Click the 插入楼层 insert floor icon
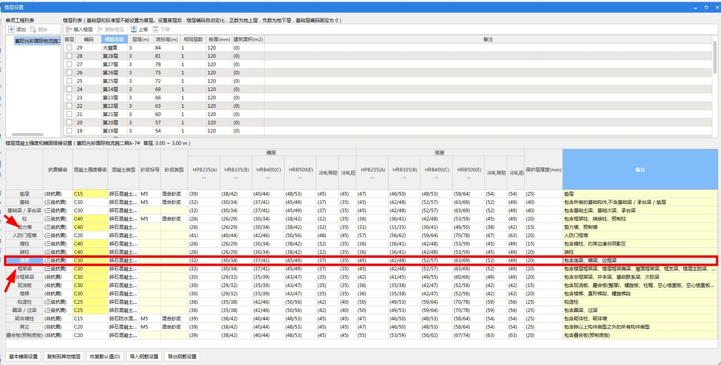This screenshot has width=721, height=365. click(x=68, y=29)
